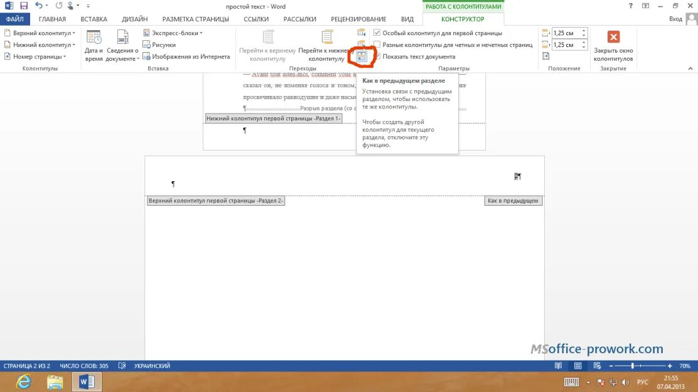The width and height of the screenshot is (698, 392).
Task: Click the zoom slider handle
Action: [x=632, y=366]
